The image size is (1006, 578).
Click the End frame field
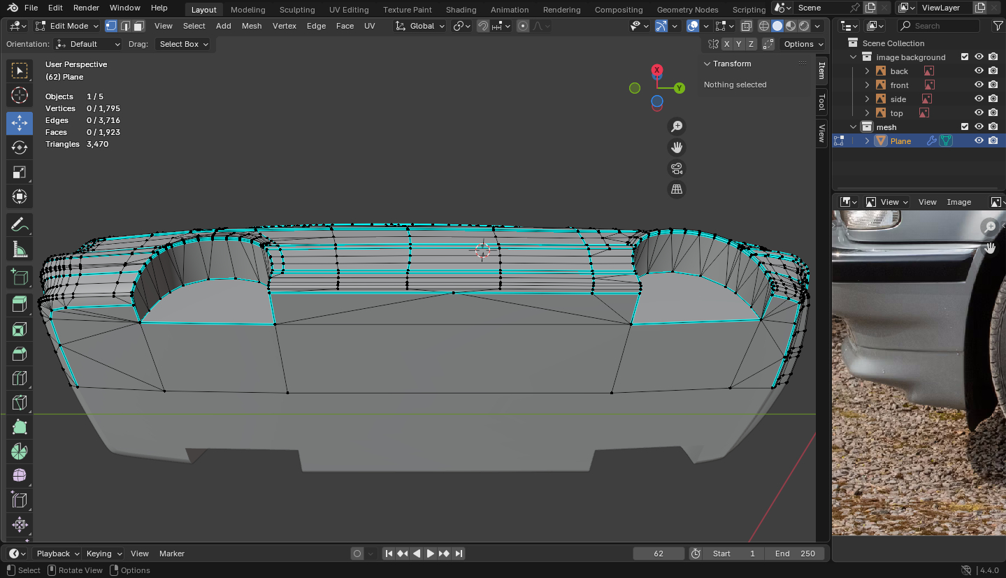(x=796, y=554)
